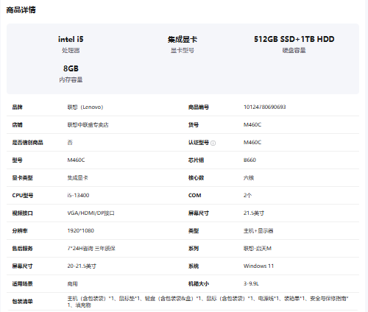Click the 屏幕尺寸 value 21.5英寸
This screenshot has height=312, width=368.
[x=254, y=213]
